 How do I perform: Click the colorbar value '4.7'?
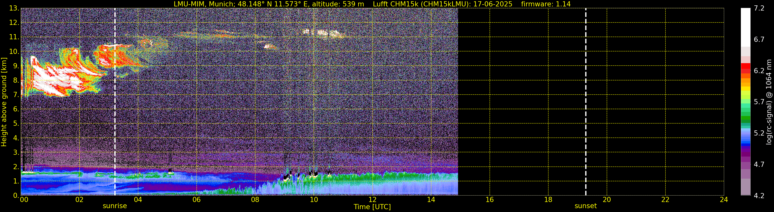pos(759,165)
